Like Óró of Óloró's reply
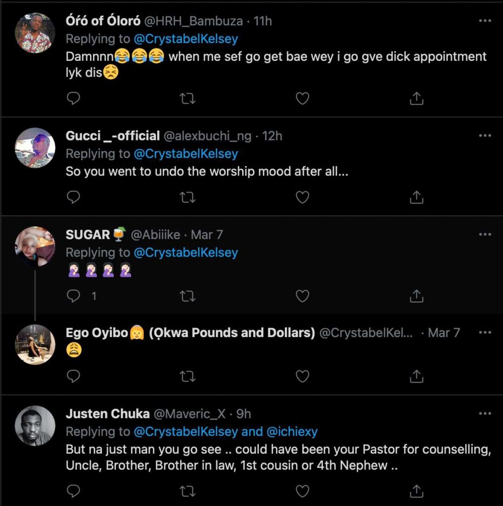The height and width of the screenshot is (506, 503). click(302, 98)
